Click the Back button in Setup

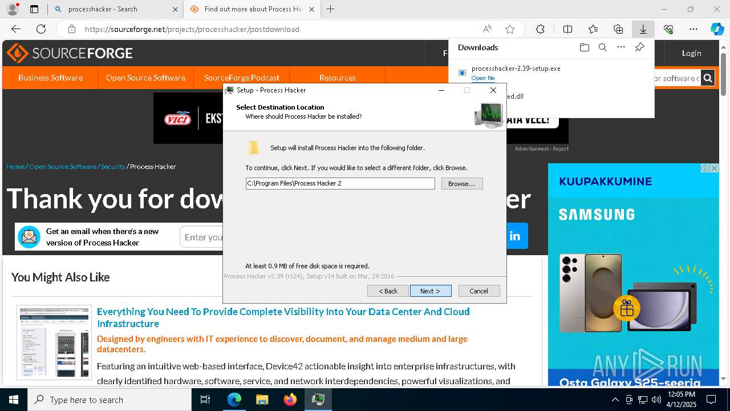[x=388, y=291]
